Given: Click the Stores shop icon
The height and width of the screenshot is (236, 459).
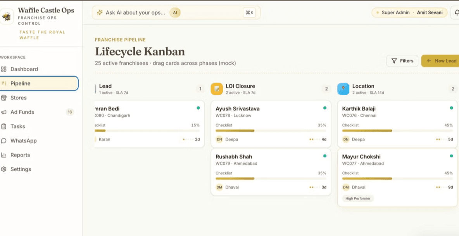Looking at the screenshot, I should pyautogui.click(x=3, y=98).
